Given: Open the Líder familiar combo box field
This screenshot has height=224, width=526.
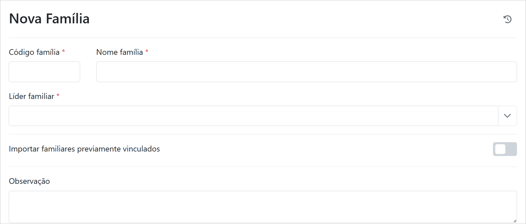Looking at the screenshot, I should click(x=253, y=116).
